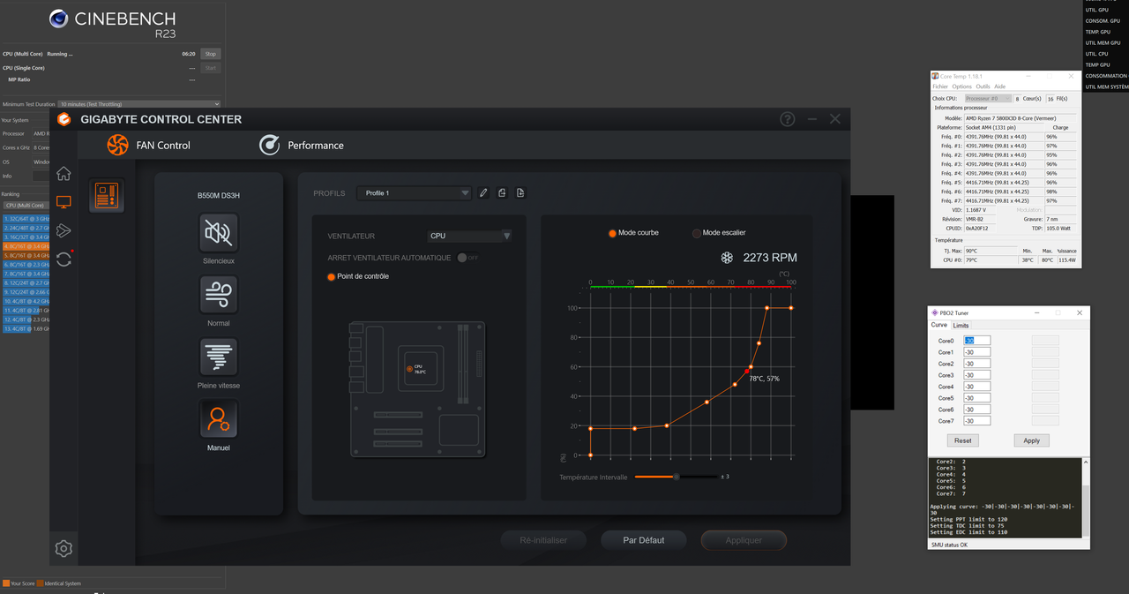This screenshot has height=594, width=1129.
Task: Click the Par Défaut button
Action: tap(643, 540)
